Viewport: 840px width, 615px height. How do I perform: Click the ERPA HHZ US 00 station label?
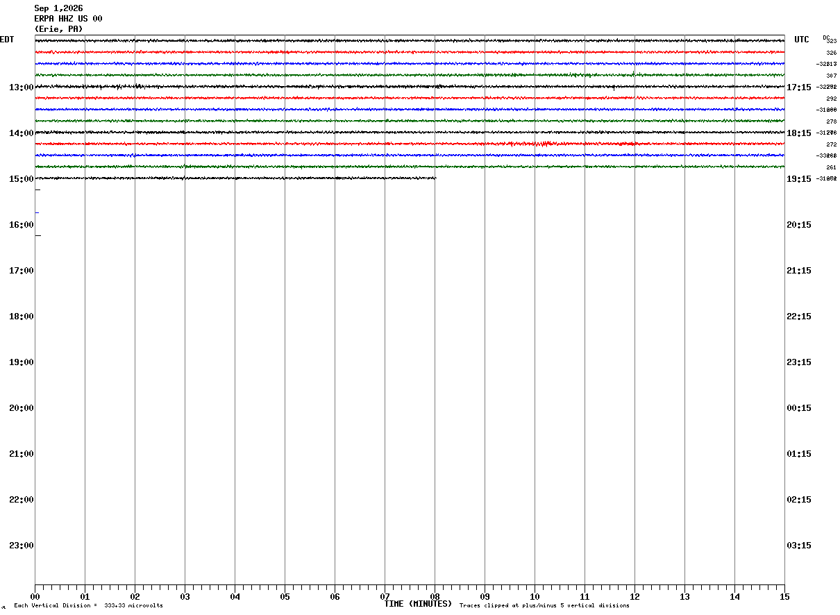[68, 19]
